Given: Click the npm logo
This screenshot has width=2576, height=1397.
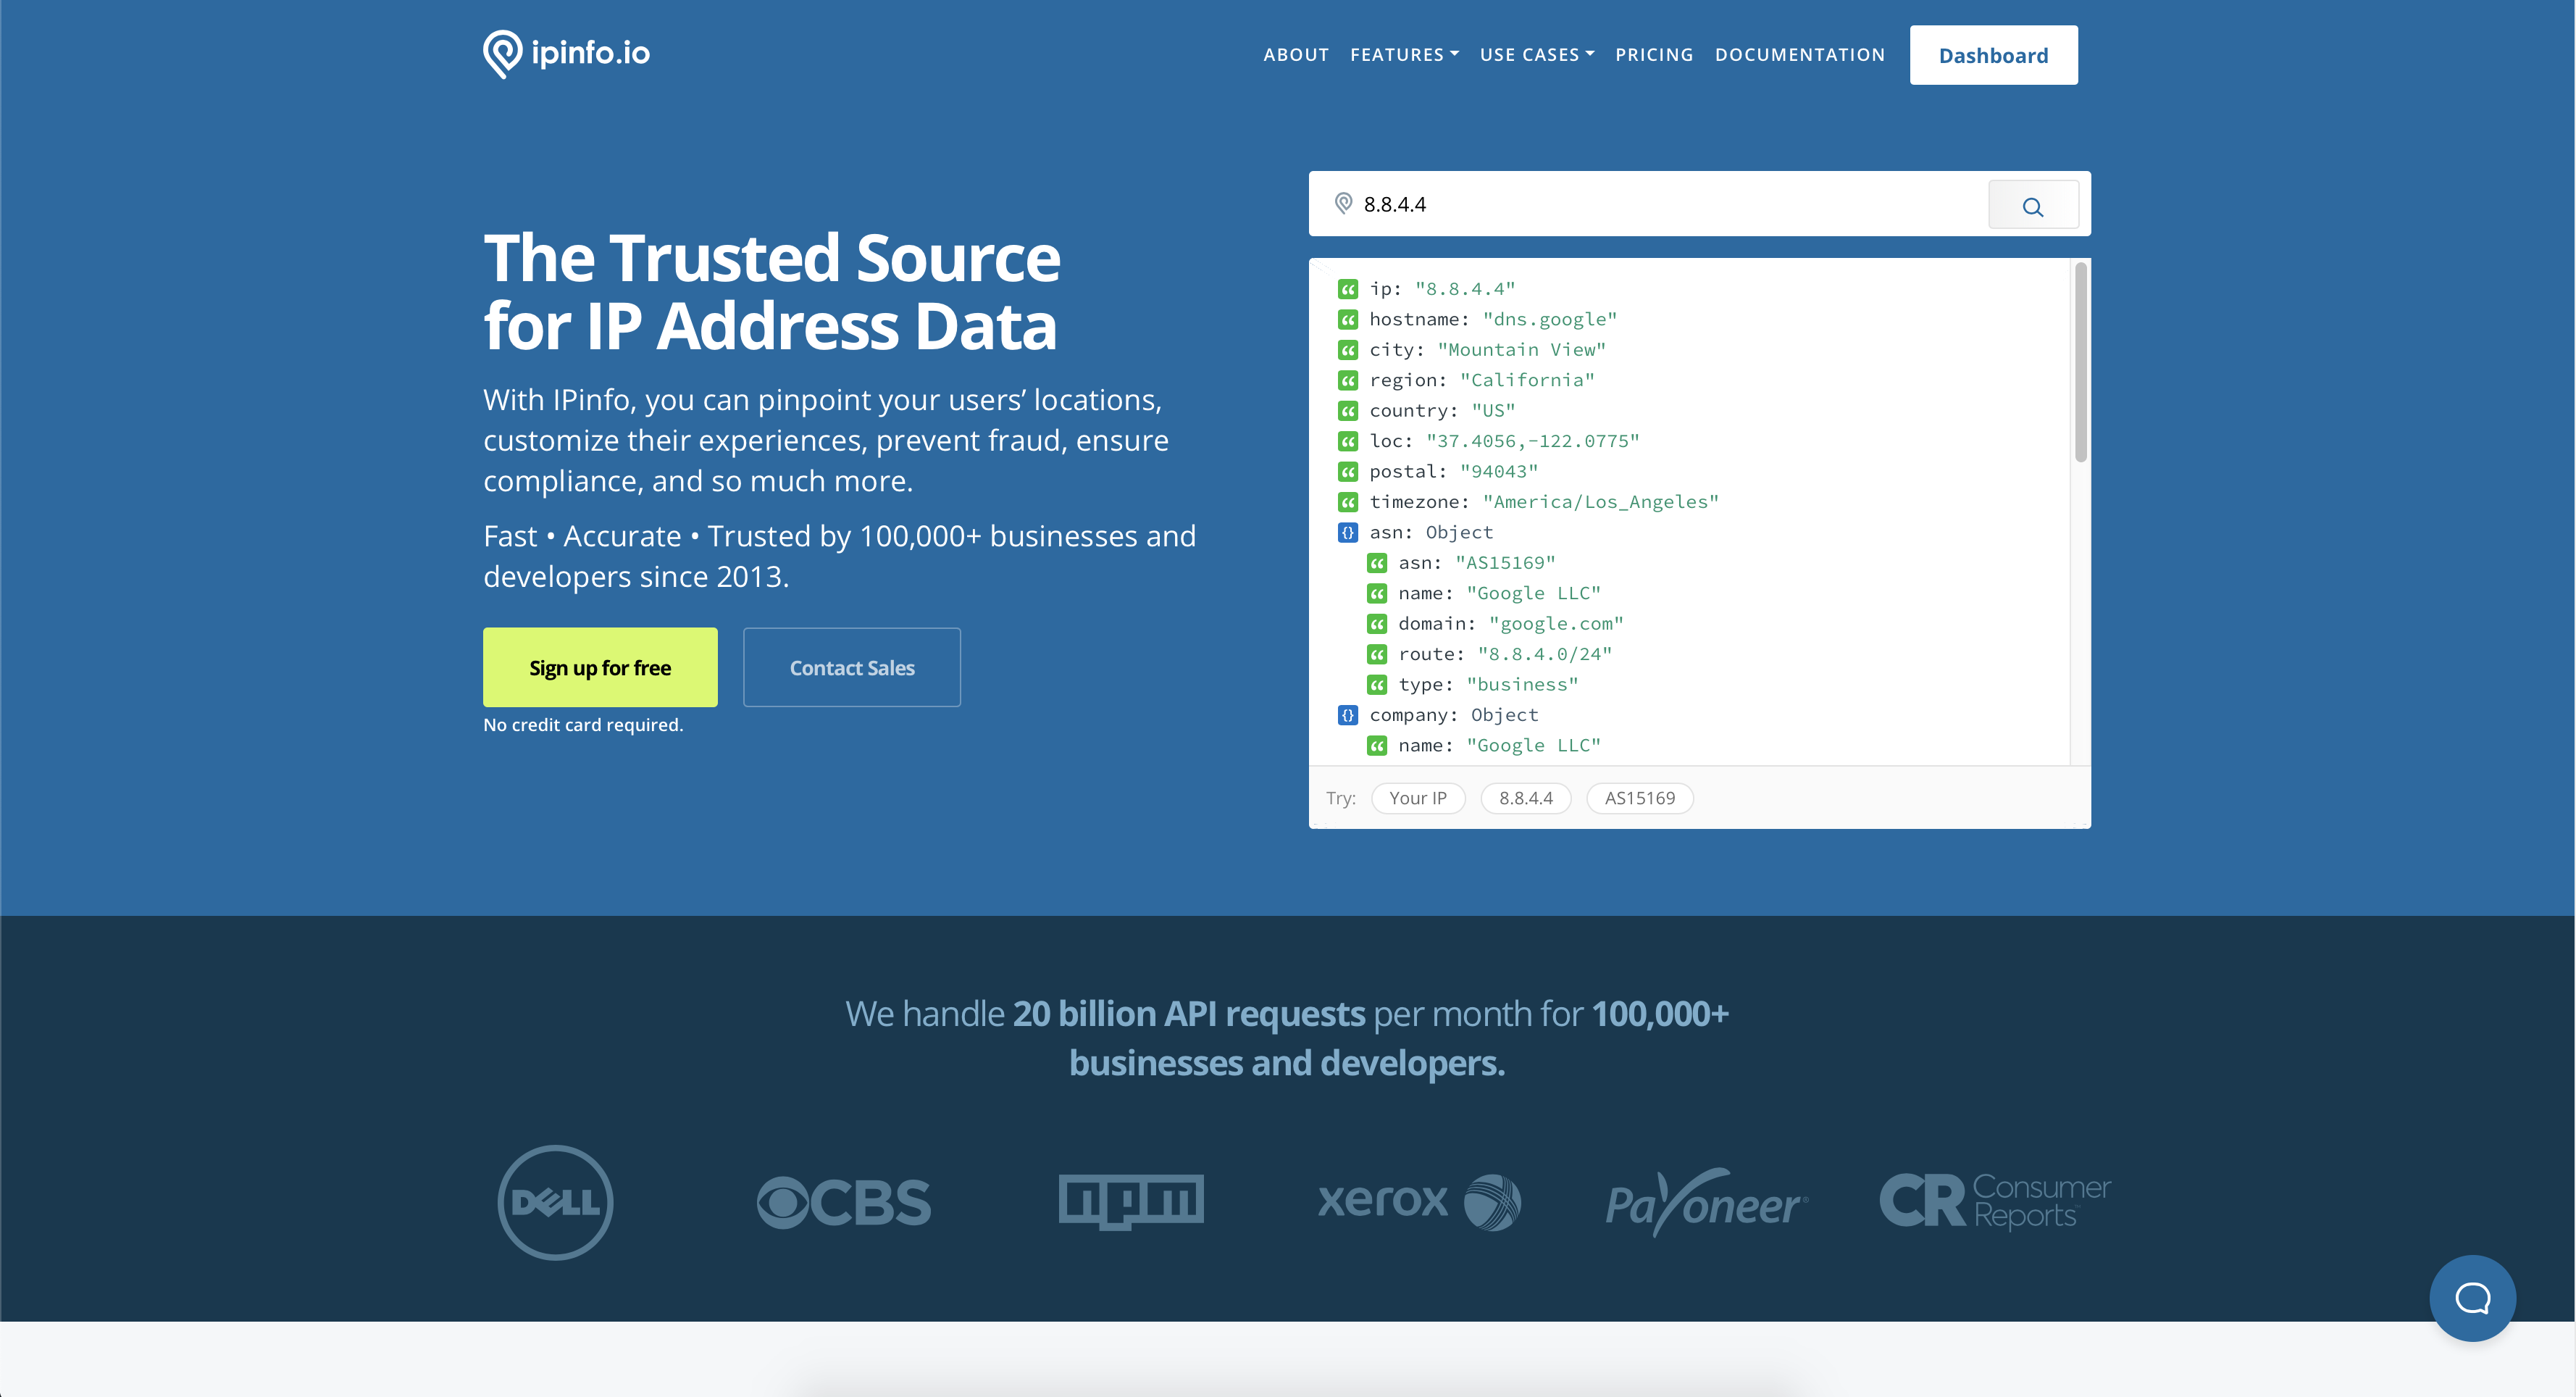Looking at the screenshot, I should pyautogui.click(x=1131, y=1201).
